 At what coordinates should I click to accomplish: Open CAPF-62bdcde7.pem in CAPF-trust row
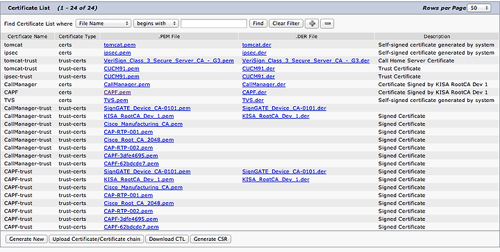point(131,227)
